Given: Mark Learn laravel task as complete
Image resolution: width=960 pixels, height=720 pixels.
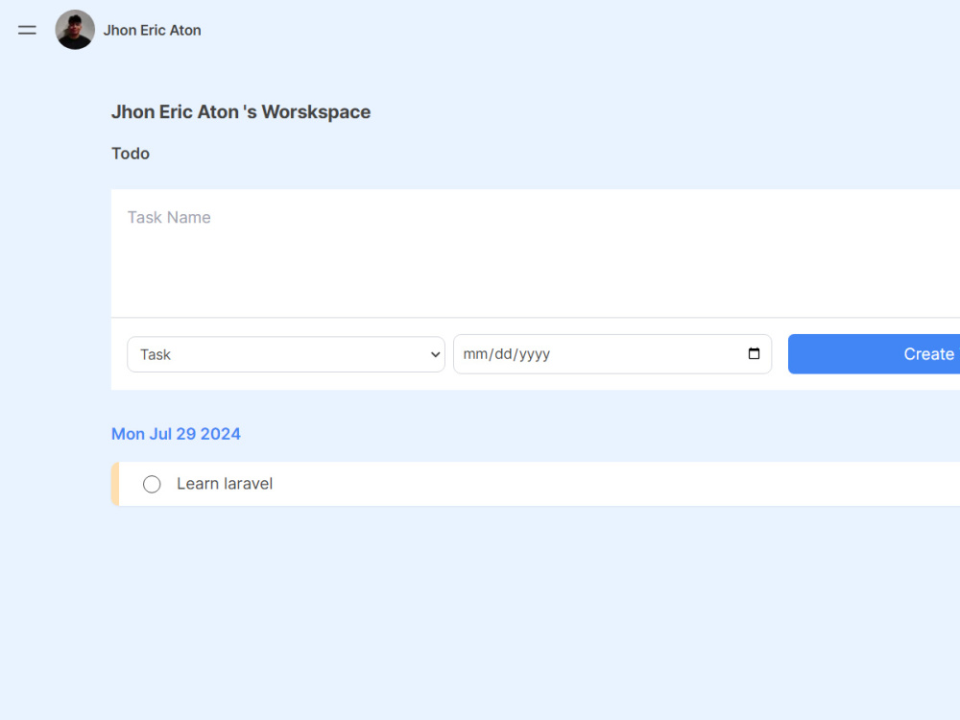Looking at the screenshot, I should (152, 484).
